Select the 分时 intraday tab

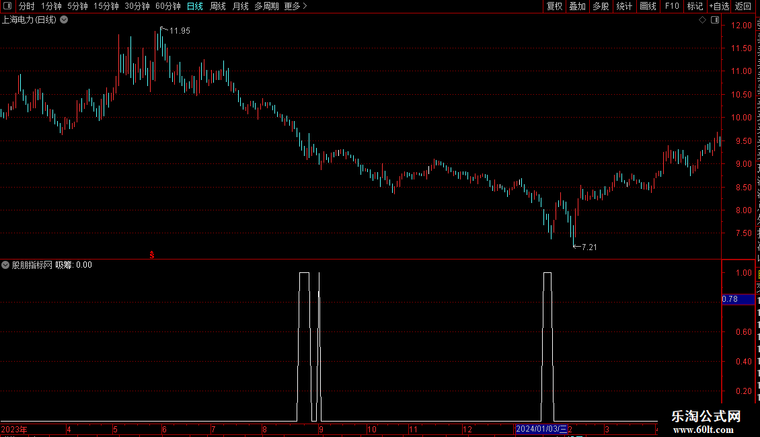click(x=27, y=6)
